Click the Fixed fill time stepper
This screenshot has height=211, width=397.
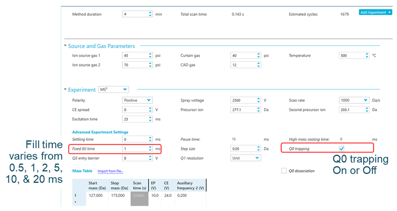(150, 148)
